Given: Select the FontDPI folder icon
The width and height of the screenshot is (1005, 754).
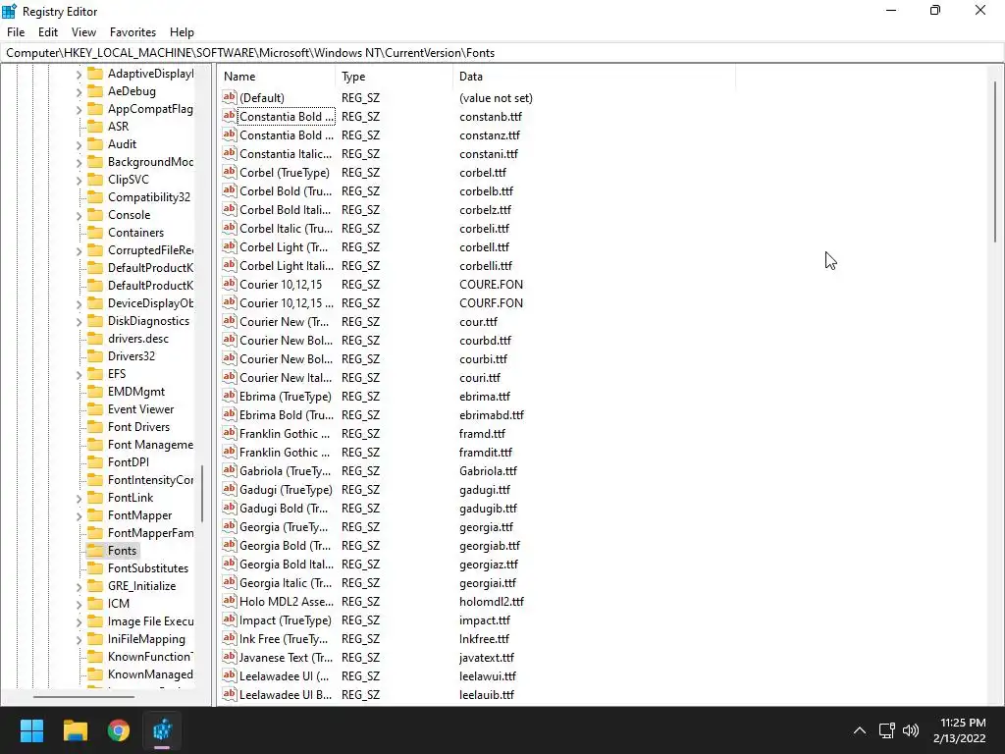Looking at the screenshot, I should pyautogui.click(x=95, y=462).
